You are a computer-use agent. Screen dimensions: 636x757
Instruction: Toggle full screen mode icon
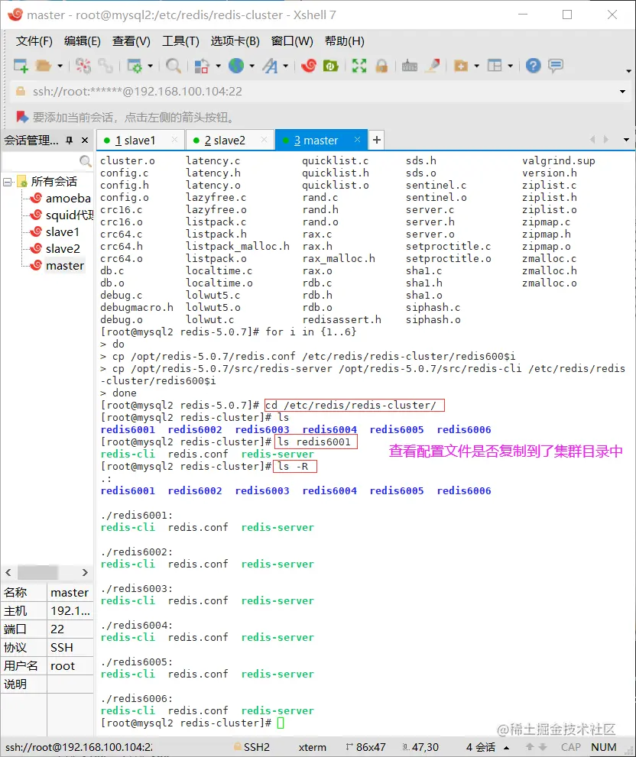pyautogui.click(x=359, y=66)
